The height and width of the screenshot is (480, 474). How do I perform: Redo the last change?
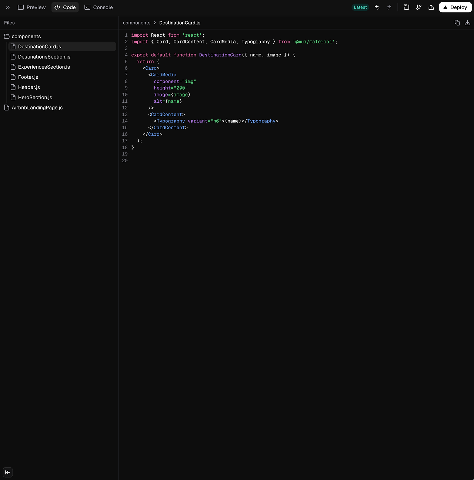point(388,7)
